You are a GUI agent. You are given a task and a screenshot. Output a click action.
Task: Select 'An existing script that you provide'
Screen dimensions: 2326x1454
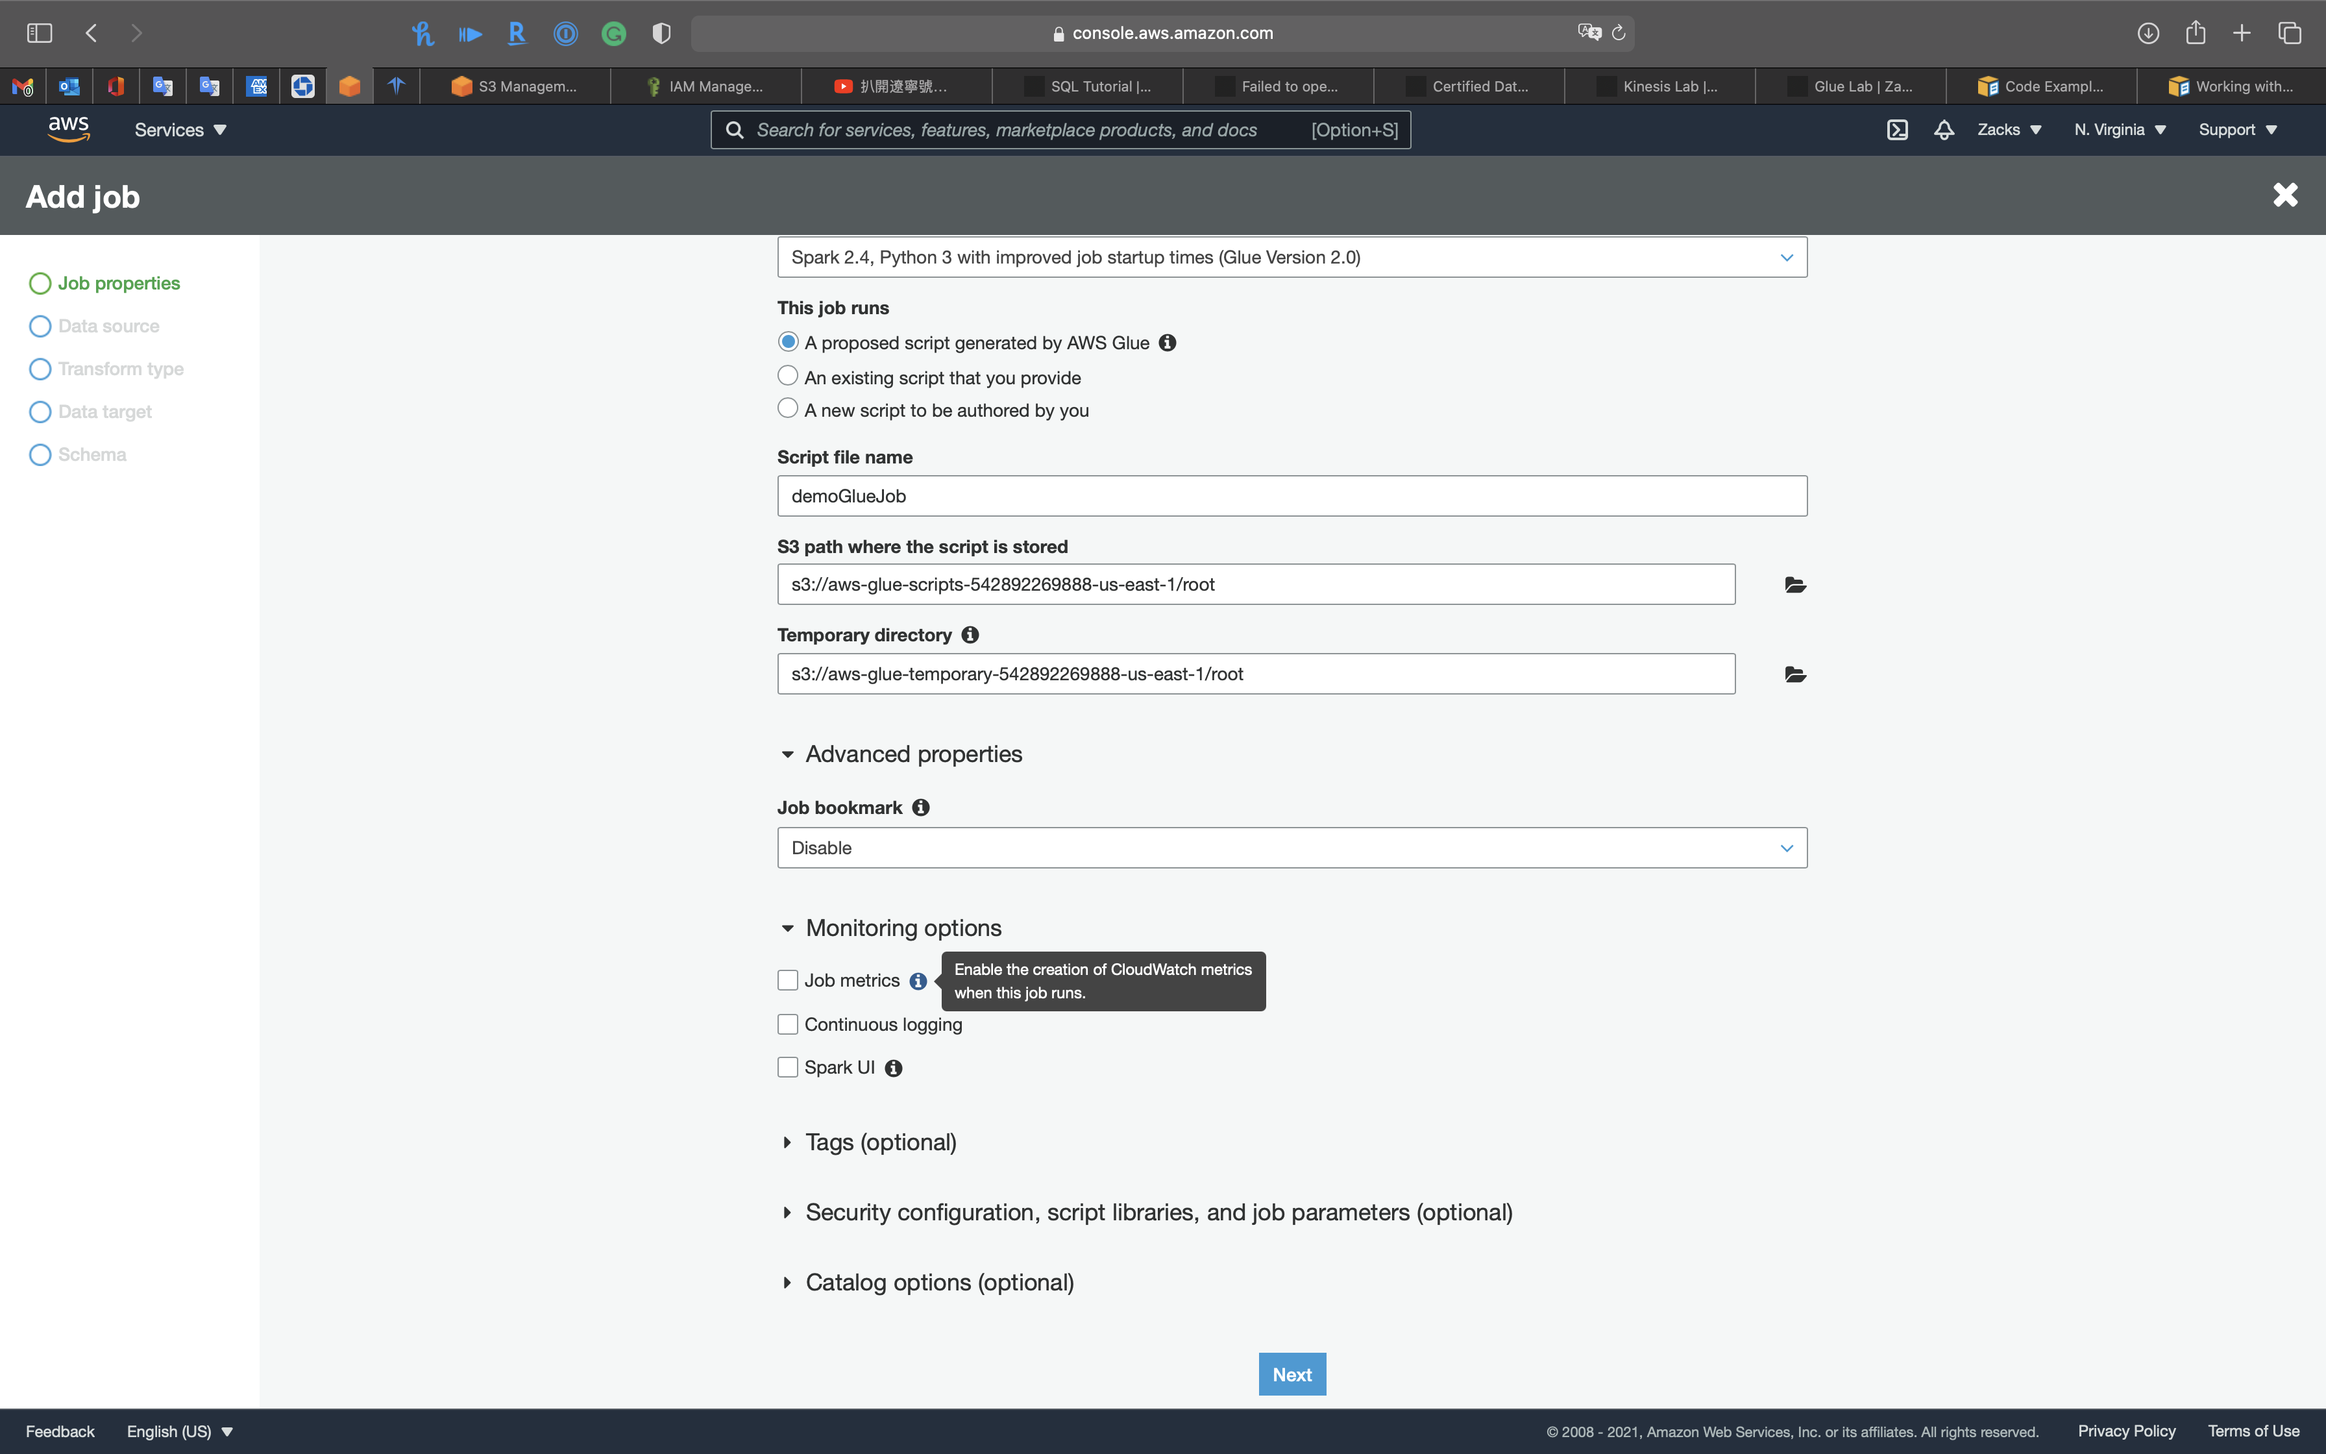tap(787, 376)
